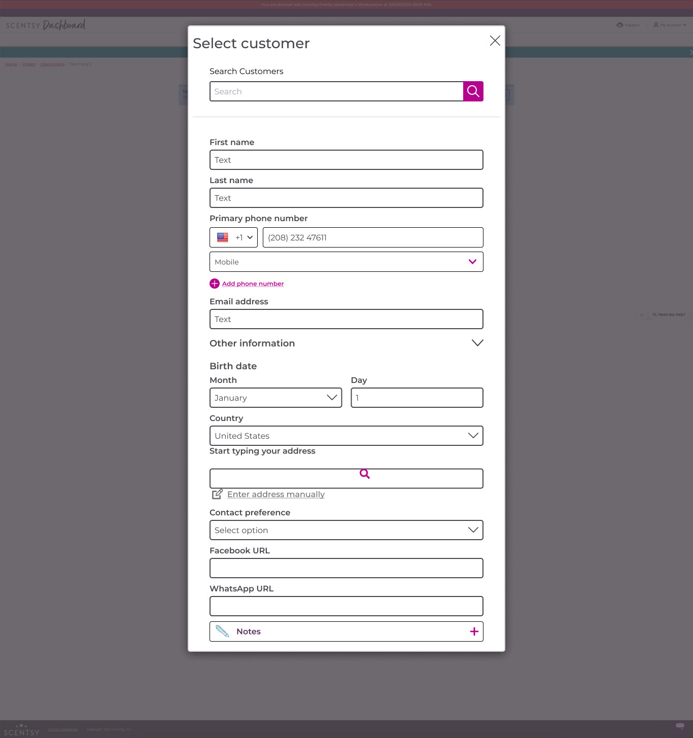
Task: Click the My account user icon
Action: pos(656,25)
